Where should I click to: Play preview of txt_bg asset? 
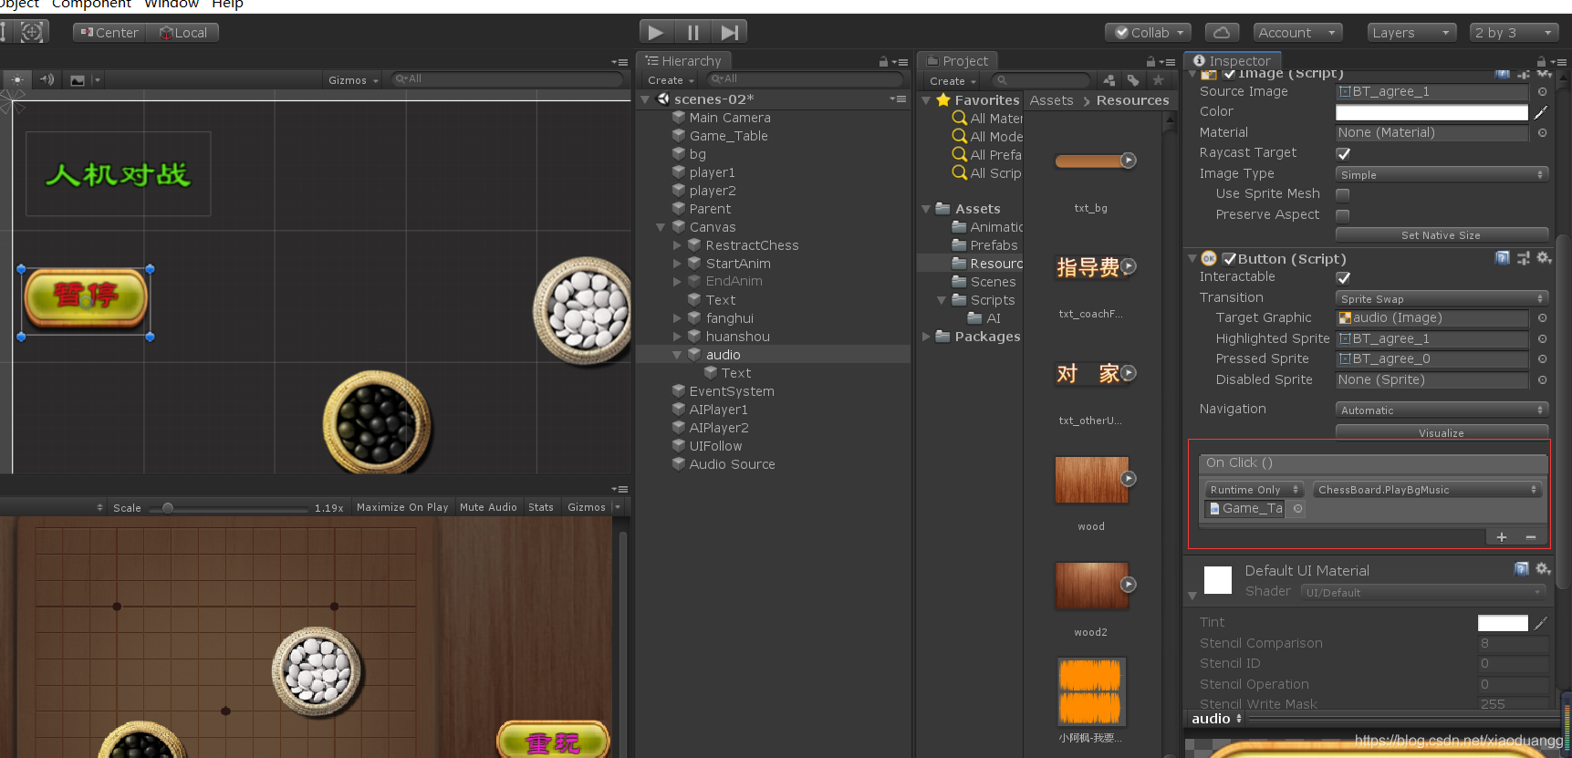pos(1129,161)
